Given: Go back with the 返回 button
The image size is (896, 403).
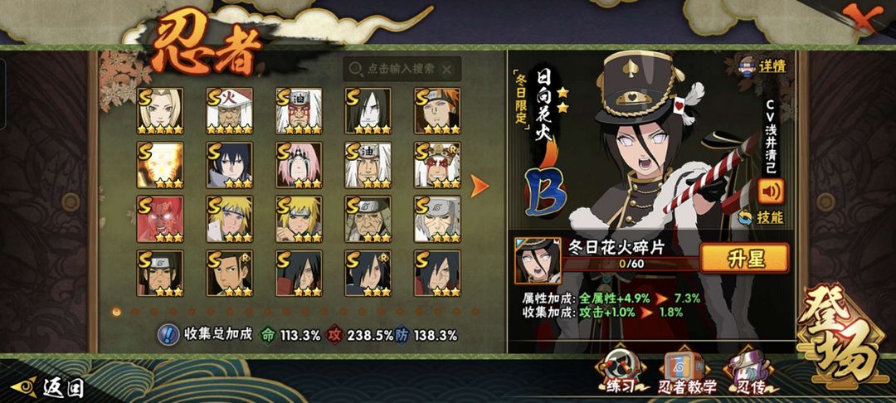Looking at the screenshot, I should tap(49, 388).
